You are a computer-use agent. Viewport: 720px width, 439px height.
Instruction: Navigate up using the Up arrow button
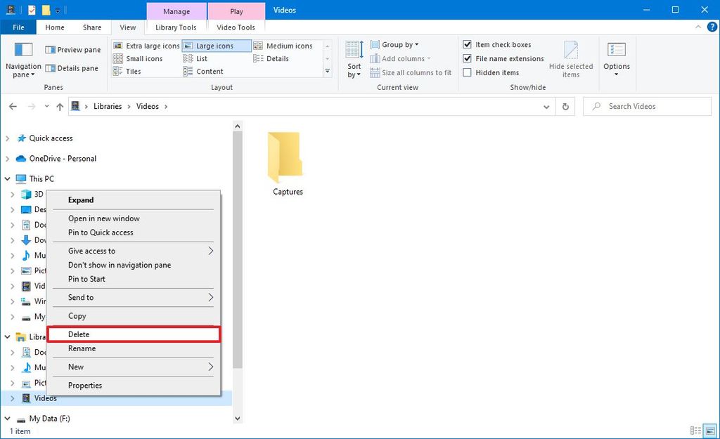59,106
